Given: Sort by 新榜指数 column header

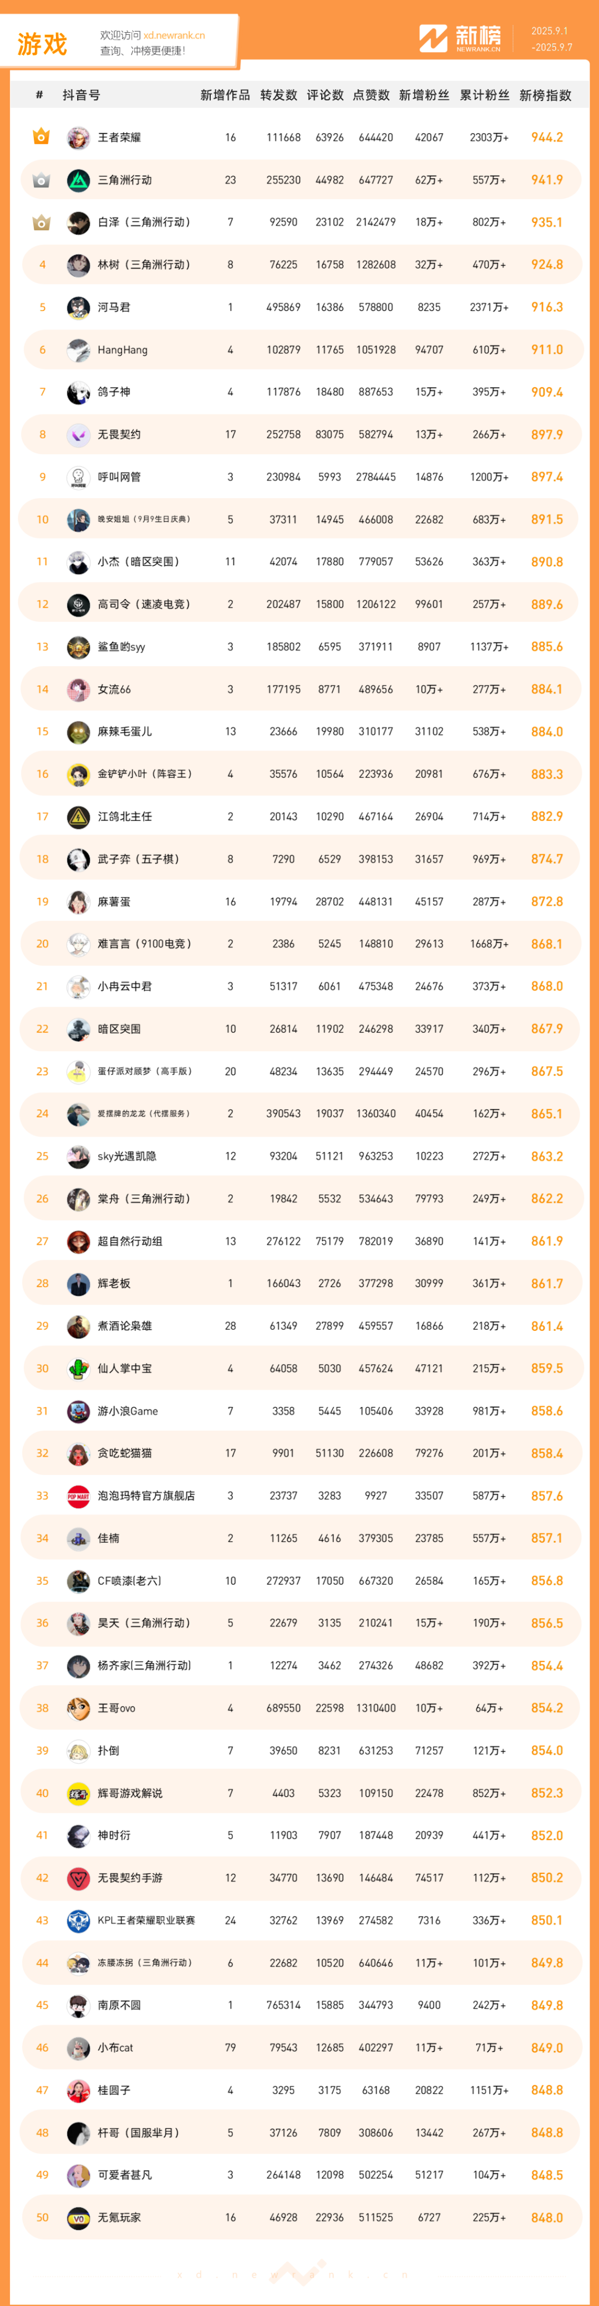Looking at the screenshot, I should 545,95.
